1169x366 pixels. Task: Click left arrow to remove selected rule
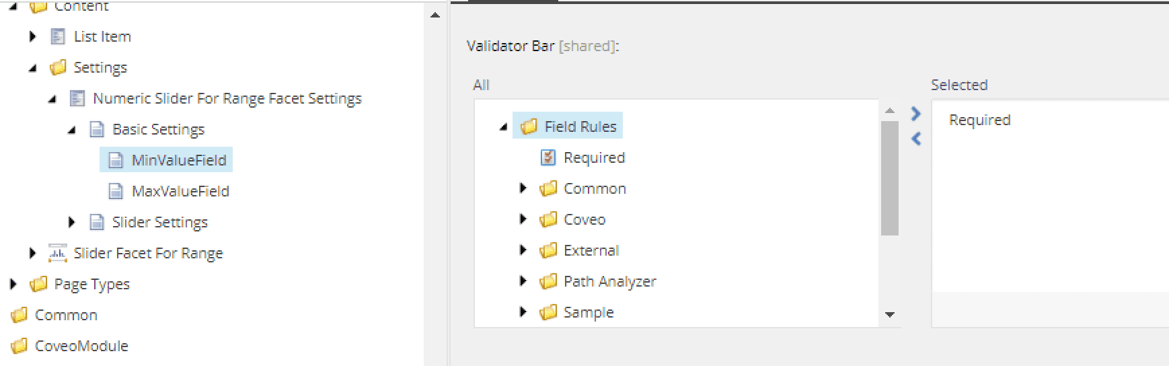pos(915,139)
